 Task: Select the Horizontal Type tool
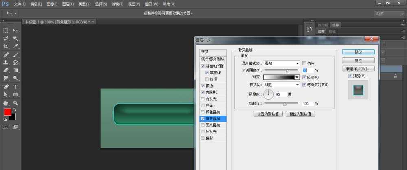pyautogui.click(x=15, y=87)
